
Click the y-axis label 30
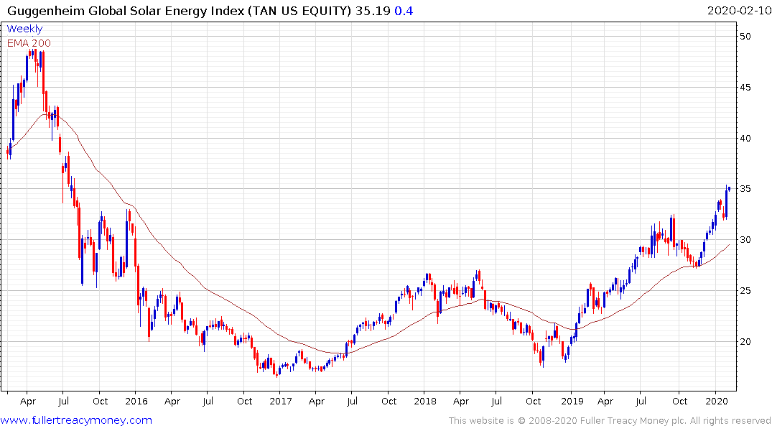tap(745, 240)
